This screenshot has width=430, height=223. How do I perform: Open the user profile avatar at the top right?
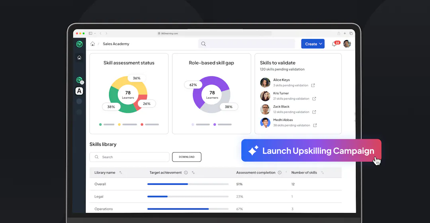pos(347,44)
